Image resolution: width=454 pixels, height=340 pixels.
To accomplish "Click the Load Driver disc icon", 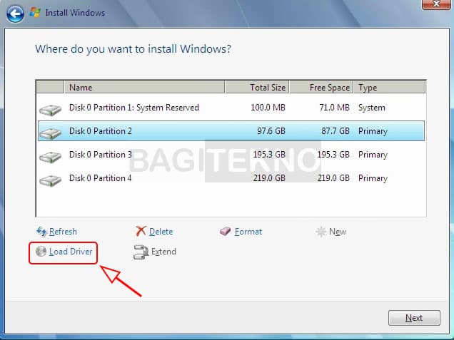I will 41,251.
